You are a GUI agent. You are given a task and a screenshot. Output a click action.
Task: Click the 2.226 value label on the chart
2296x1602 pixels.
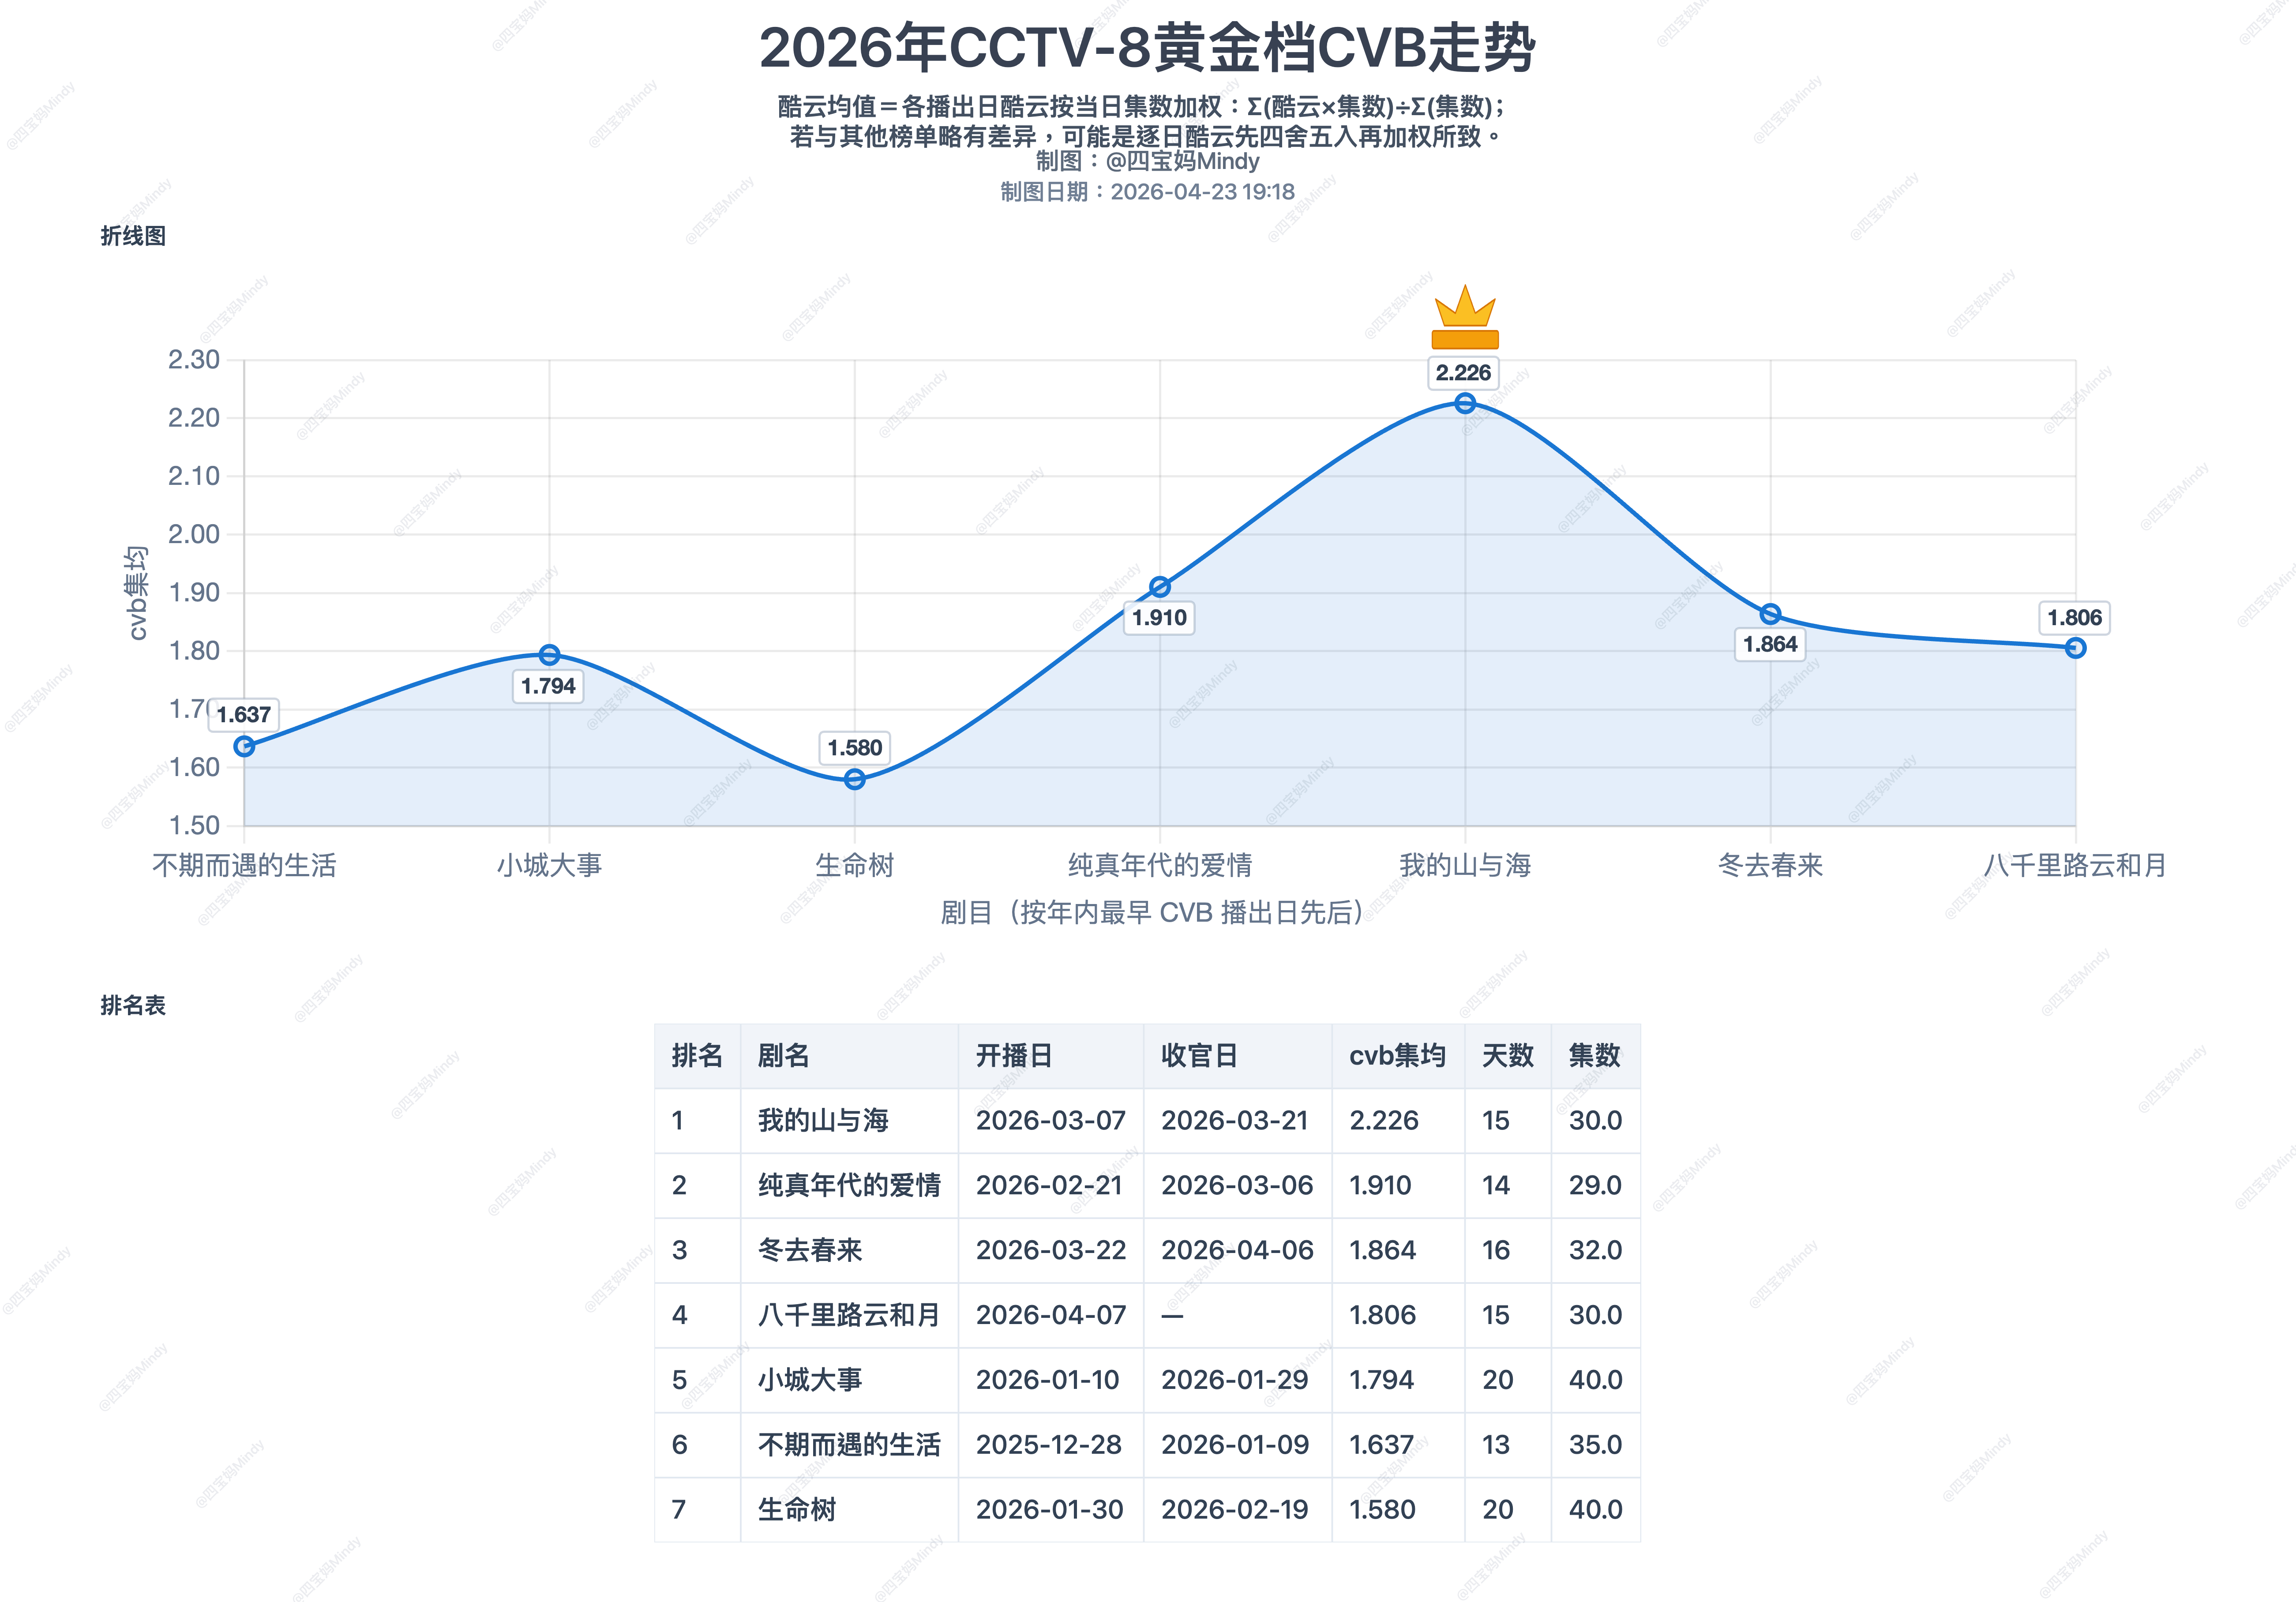click(x=1464, y=374)
